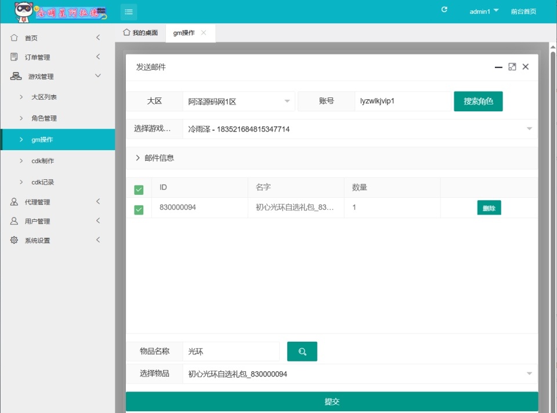Click the 游戏管理 hierarchy icon
This screenshot has width=557, height=413.
(x=16, y=76)
